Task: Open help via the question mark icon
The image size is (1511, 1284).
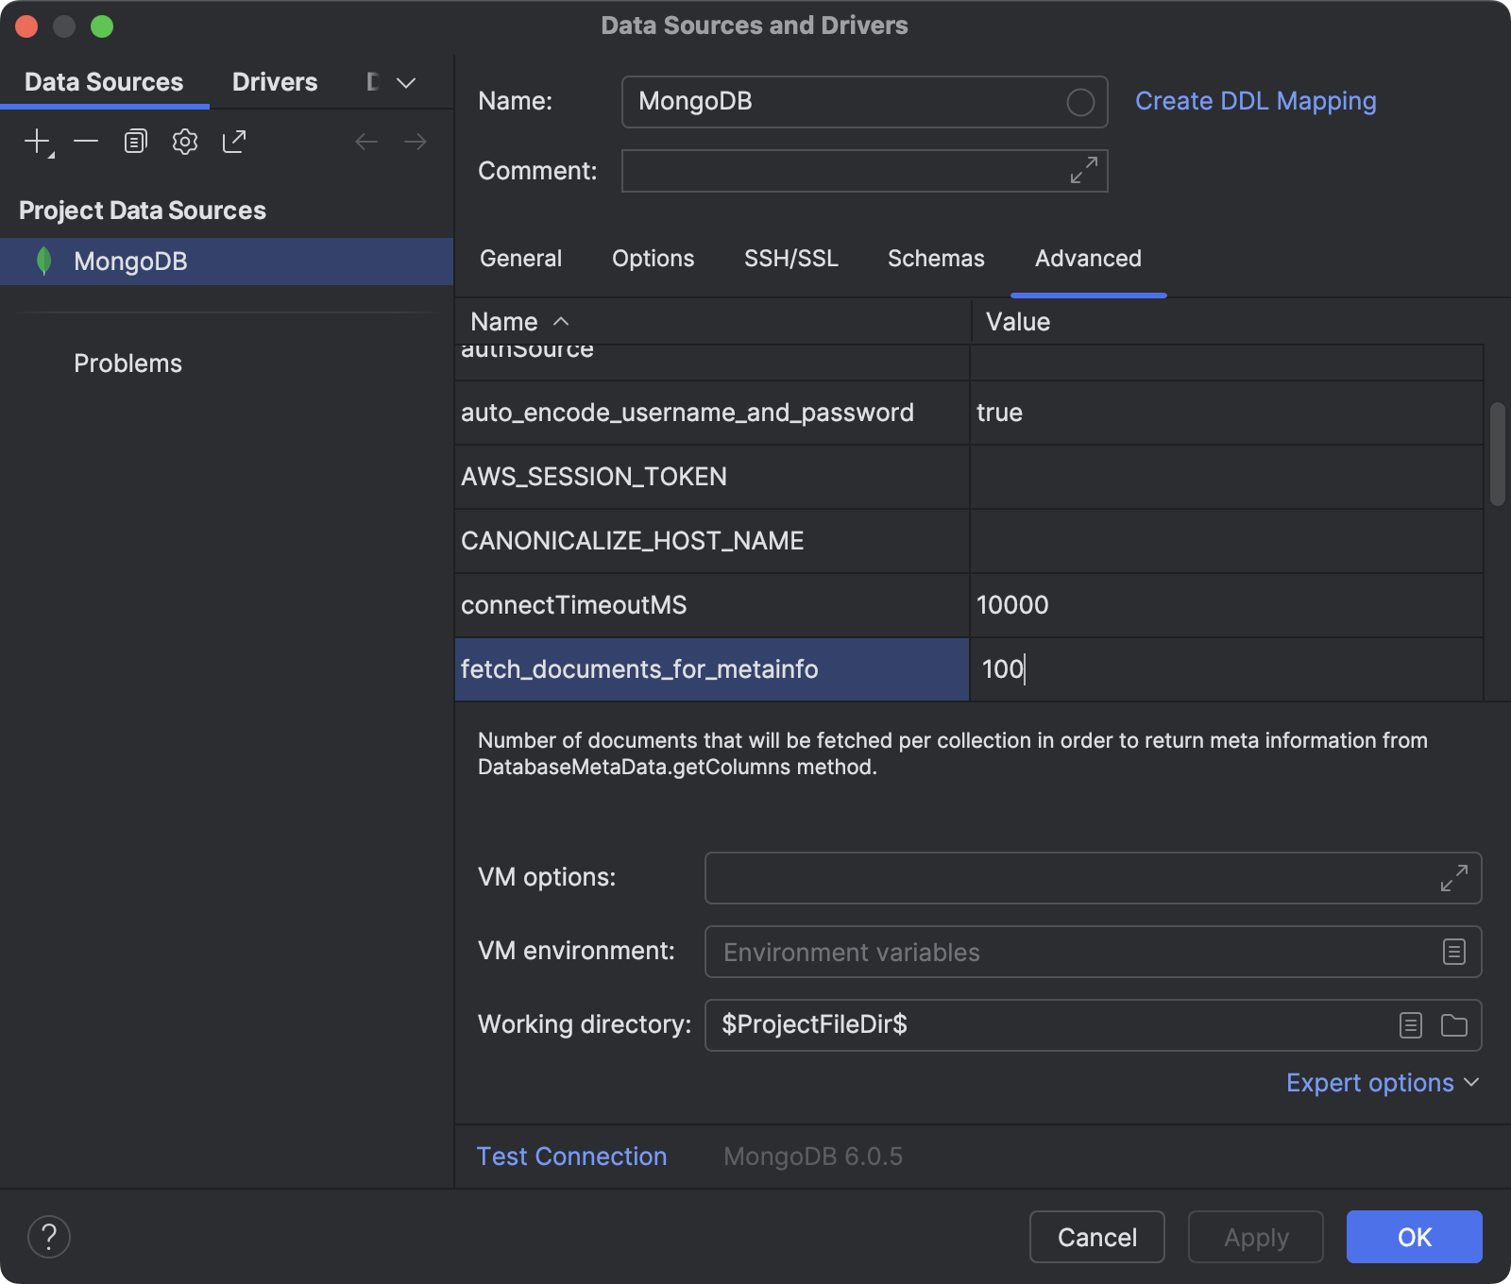Action: 48,1237
